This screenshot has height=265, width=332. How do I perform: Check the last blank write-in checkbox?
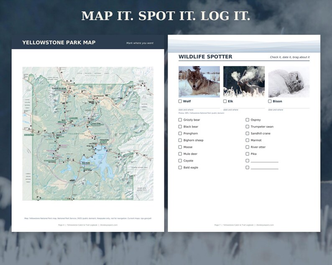pyautogui.click(x=247, y=167)
